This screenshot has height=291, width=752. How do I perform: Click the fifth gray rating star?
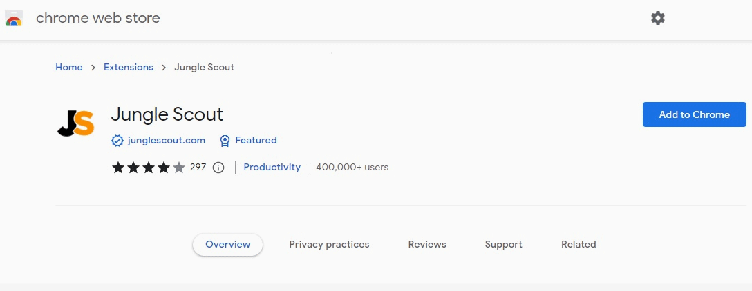pyautogui.click(x=179, y=168)
